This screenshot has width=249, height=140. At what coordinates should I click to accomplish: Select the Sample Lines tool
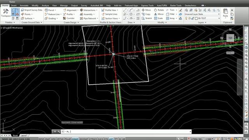tap(109, 14)
